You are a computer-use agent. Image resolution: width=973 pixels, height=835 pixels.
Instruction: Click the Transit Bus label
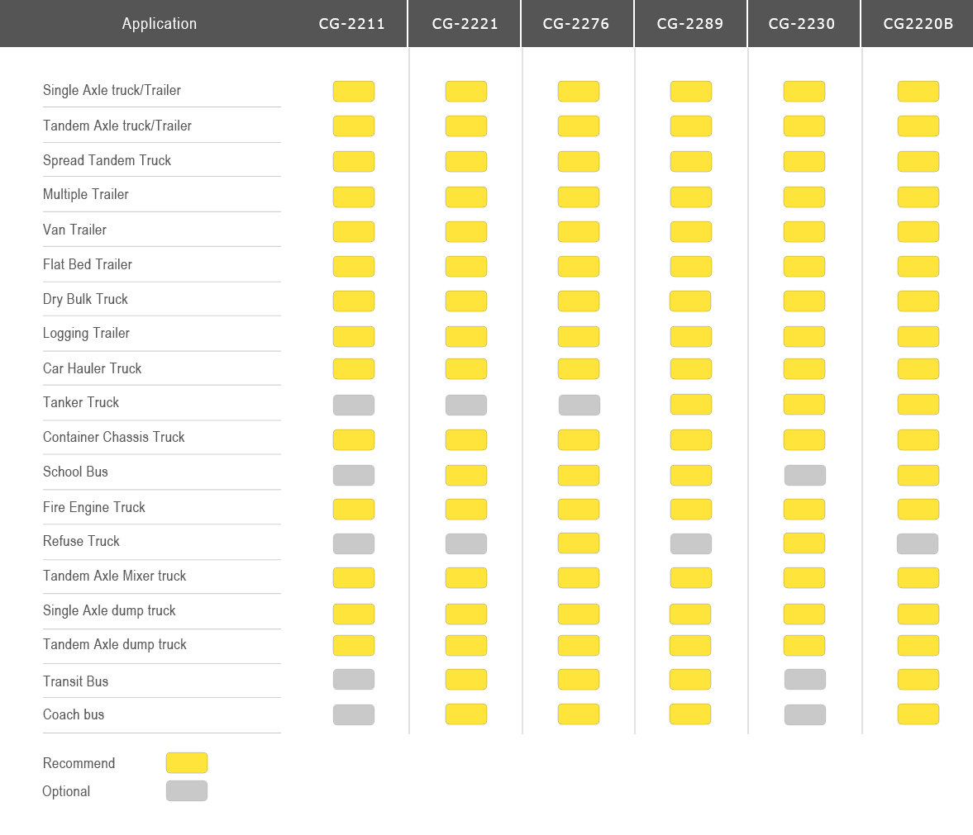pos(76,682)
